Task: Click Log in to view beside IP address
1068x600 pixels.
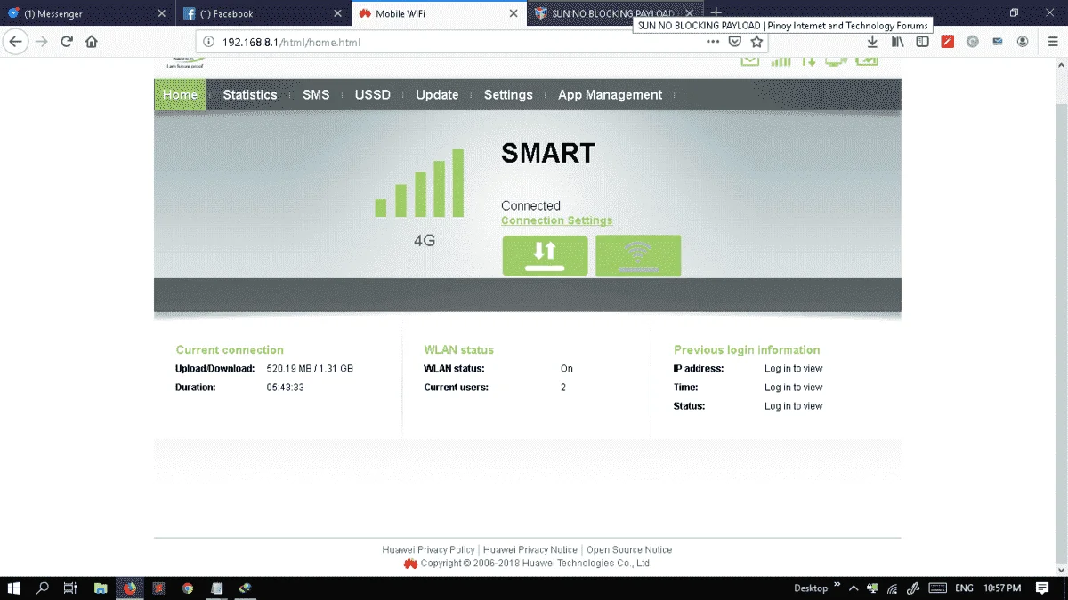Action: click(793, 369)
